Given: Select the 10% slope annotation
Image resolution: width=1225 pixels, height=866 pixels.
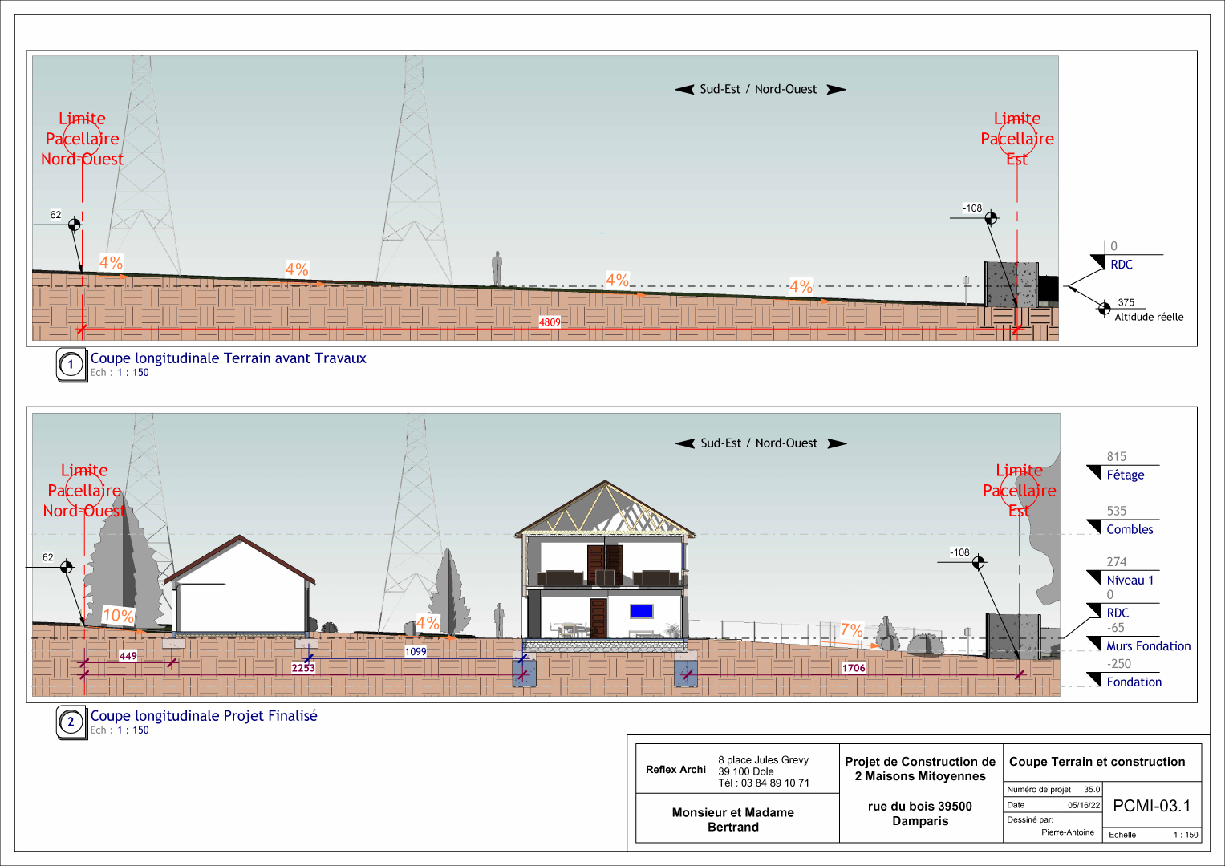Looking at the screenshot, I should [118, 615].
